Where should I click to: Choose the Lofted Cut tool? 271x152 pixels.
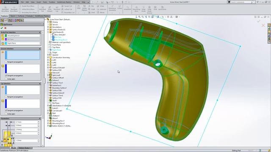pos(67,9)
